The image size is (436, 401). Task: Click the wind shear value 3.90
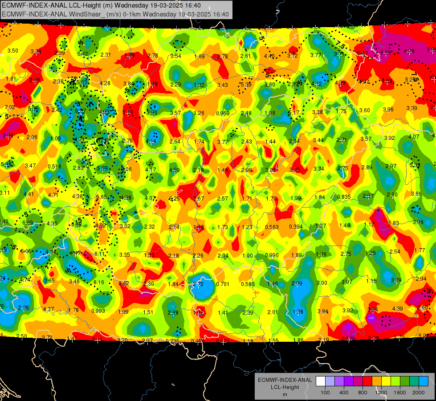click(152, 113)
